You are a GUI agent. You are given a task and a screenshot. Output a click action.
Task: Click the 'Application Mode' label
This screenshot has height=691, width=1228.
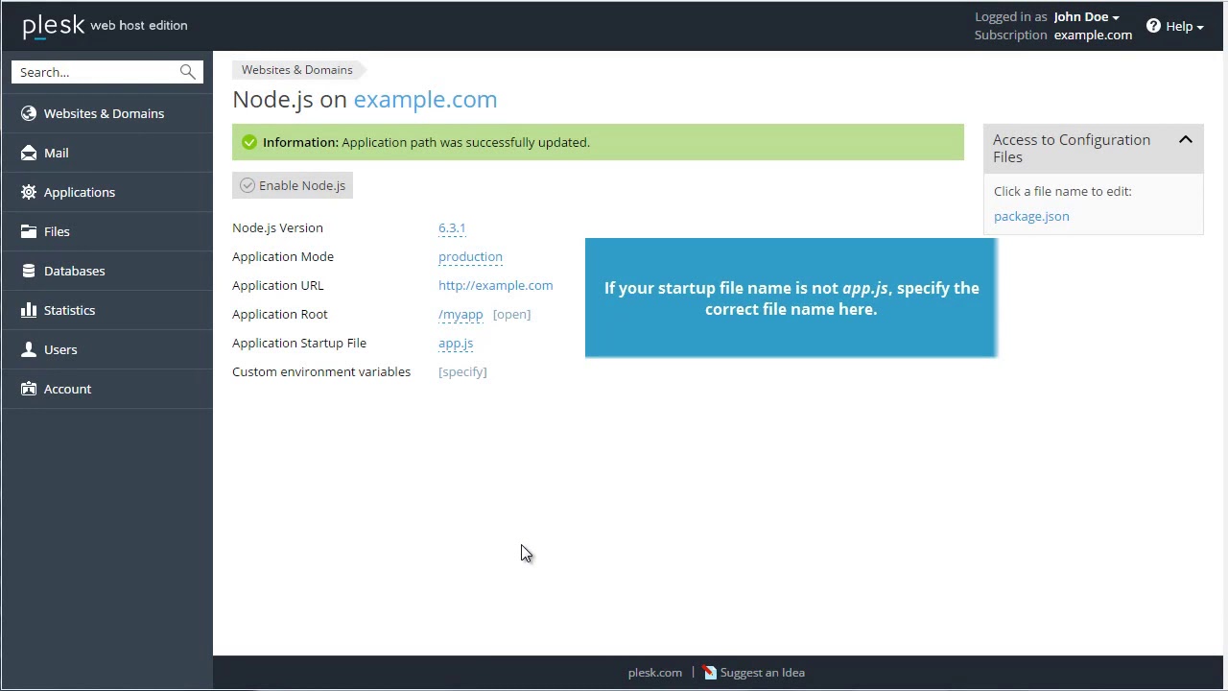283,256
